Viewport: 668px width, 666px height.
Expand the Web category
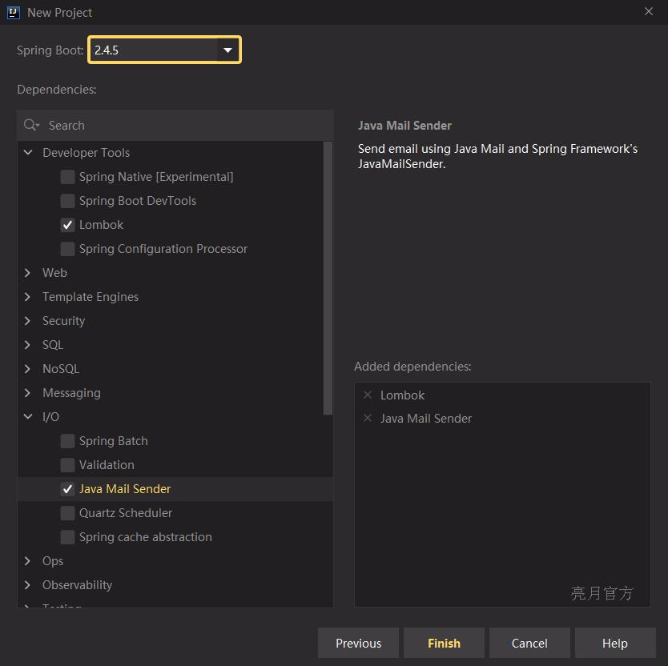[x=28, y=272]
